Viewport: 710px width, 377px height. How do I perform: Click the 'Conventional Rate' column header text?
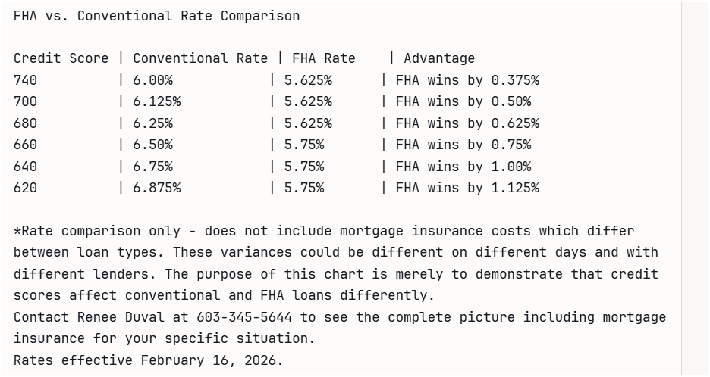[200, 58]
